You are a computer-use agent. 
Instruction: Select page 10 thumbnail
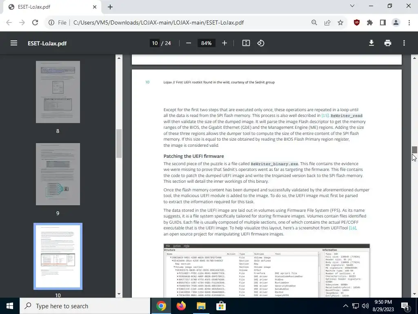point(58,256)
